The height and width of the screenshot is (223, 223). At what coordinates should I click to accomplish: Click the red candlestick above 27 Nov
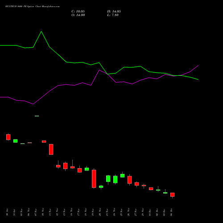coord(137,184)
